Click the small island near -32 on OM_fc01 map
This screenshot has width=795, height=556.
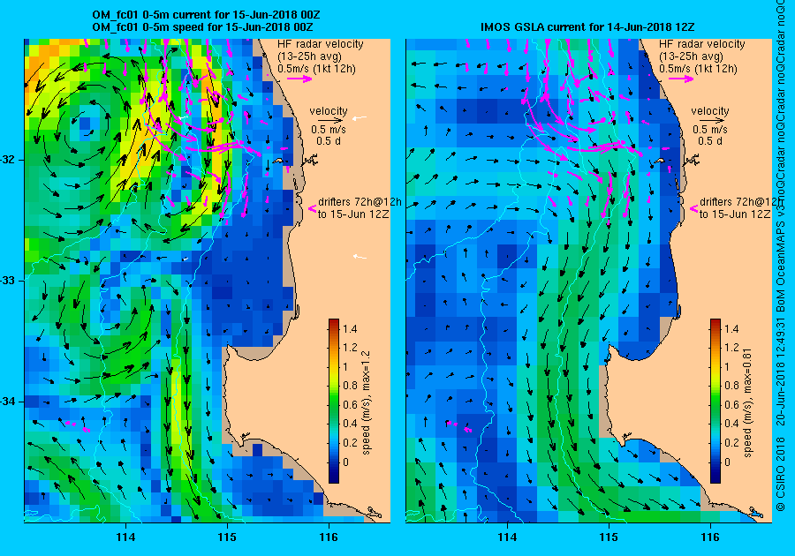point(278,161)
